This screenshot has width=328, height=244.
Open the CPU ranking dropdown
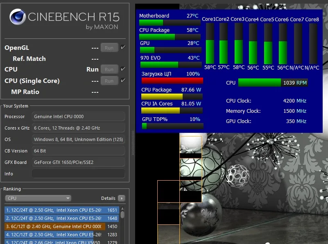point(38,198)
